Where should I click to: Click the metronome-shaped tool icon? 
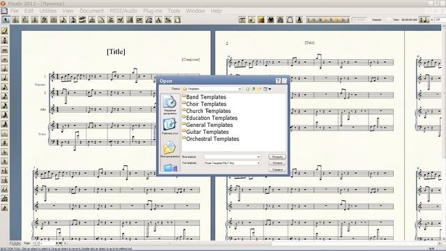tap(299, 20)
